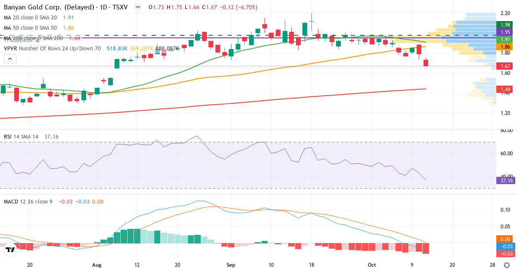Screen dimensions: 517x271
Task: Click the 888.097K total volume value
Action: 168,49
